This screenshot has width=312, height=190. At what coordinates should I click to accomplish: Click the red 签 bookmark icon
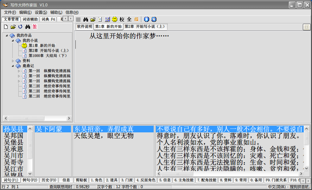[35, 27]
